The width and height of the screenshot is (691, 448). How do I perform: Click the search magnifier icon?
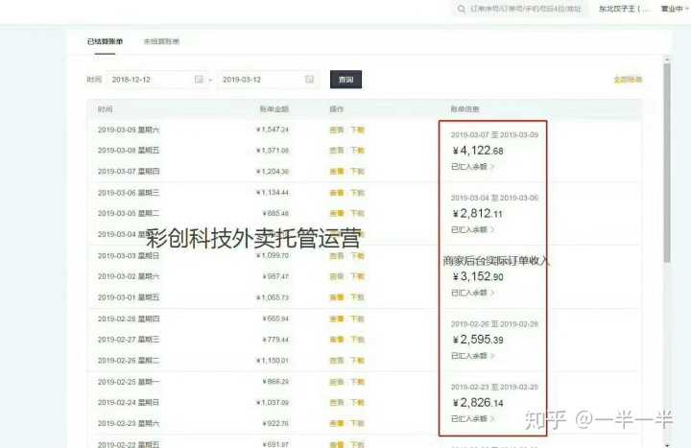(x=461, y=9)
